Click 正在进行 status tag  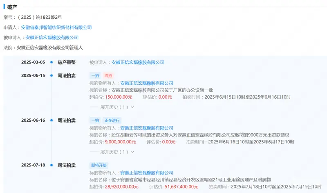[x=112, y=120]
